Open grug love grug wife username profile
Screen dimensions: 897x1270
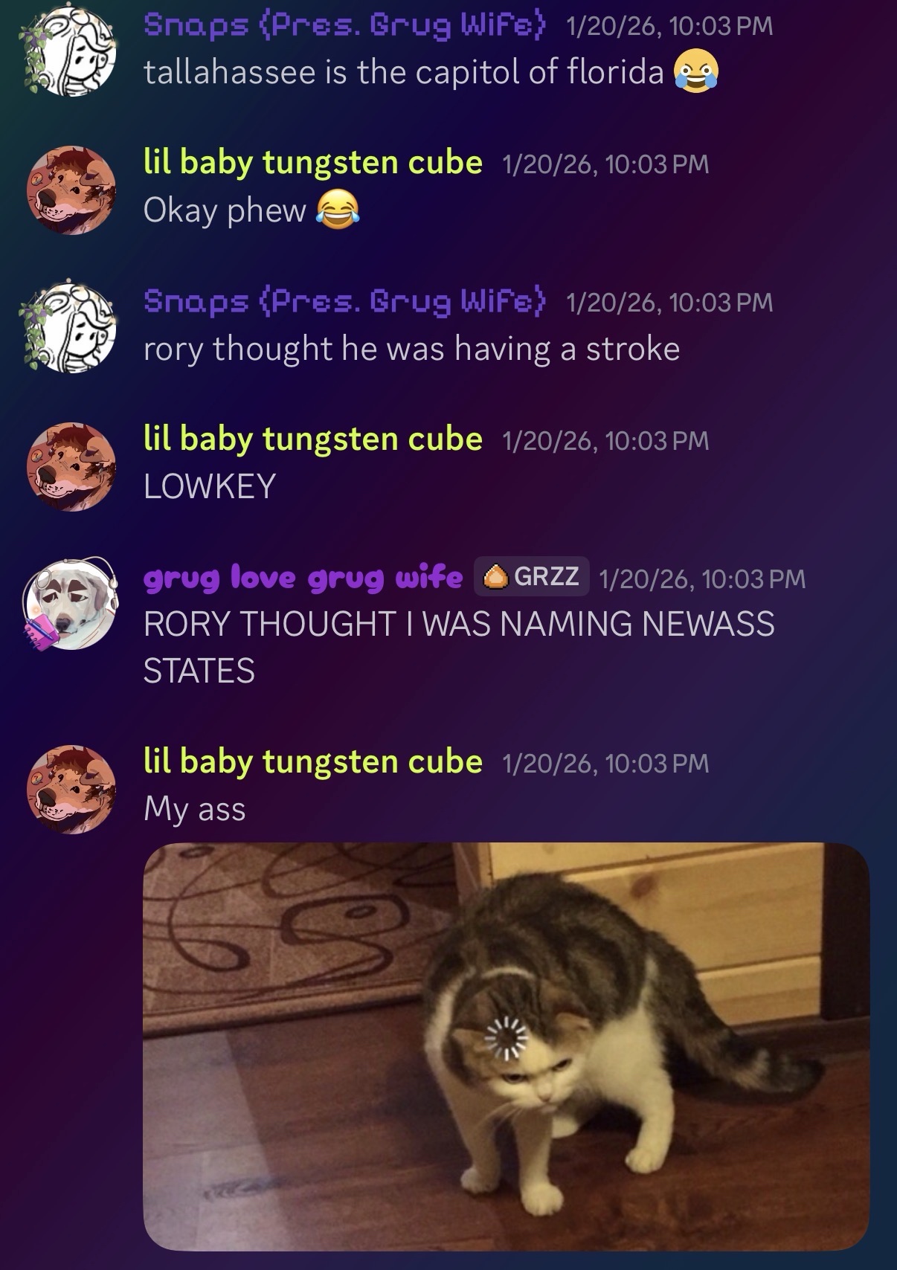tap(303, 576)
